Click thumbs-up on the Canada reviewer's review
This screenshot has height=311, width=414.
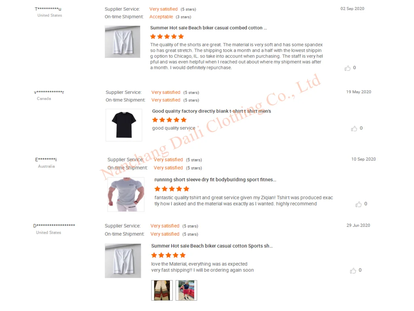(354, 128)
